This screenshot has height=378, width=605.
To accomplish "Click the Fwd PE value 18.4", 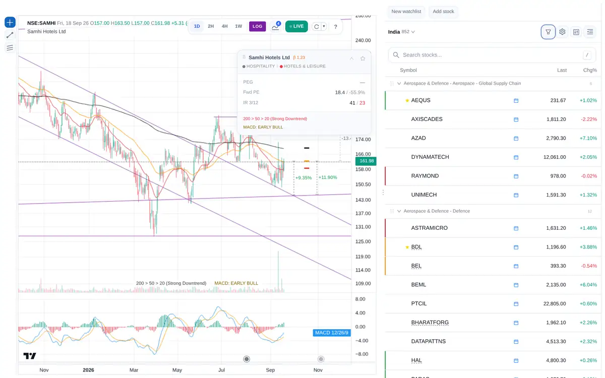I will 340,92.
